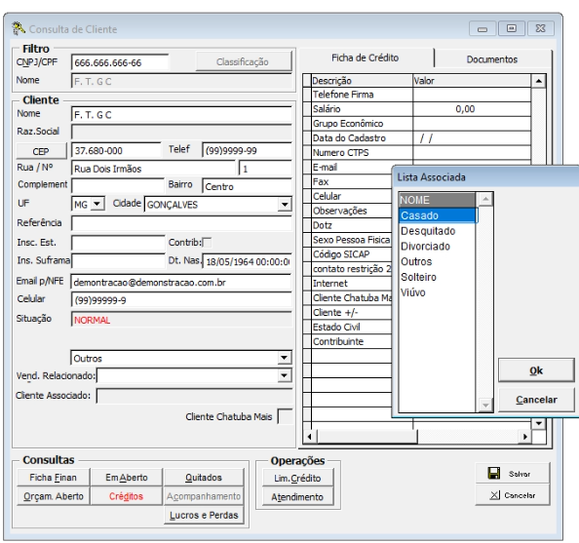The height and width of the screenshot is (543, 579).
Task: Confirm selection with the Ok button
Action: coord(536,370)
